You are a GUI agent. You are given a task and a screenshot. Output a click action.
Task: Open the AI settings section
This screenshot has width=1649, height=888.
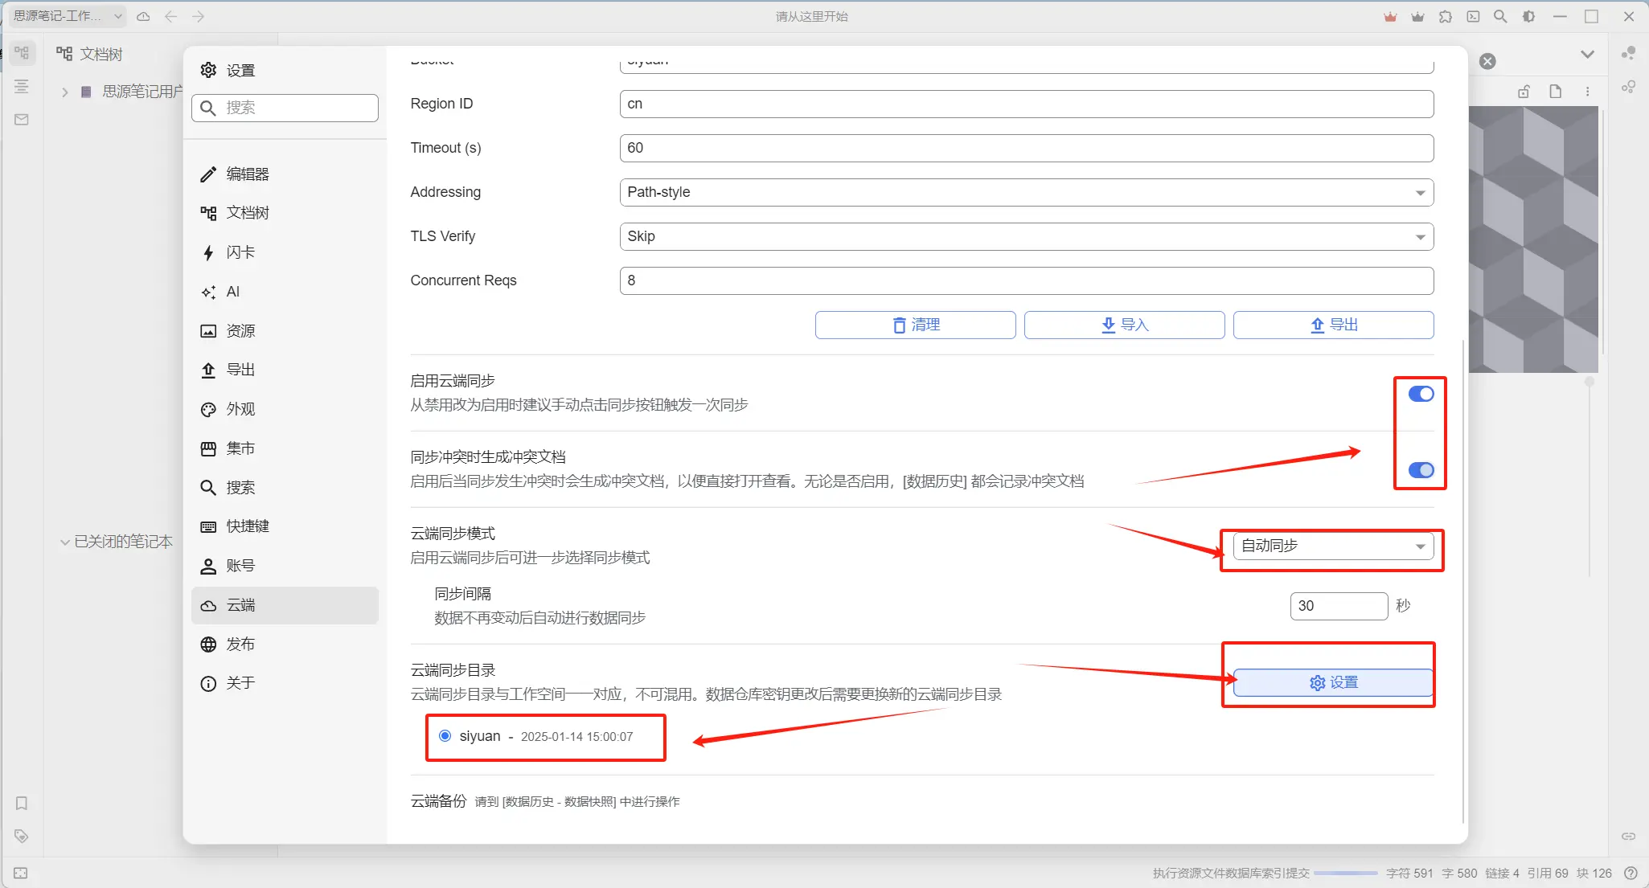(x=285, y=292)
